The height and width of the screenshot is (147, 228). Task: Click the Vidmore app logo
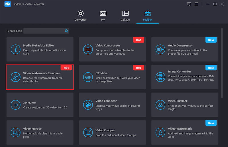[8, 4]
